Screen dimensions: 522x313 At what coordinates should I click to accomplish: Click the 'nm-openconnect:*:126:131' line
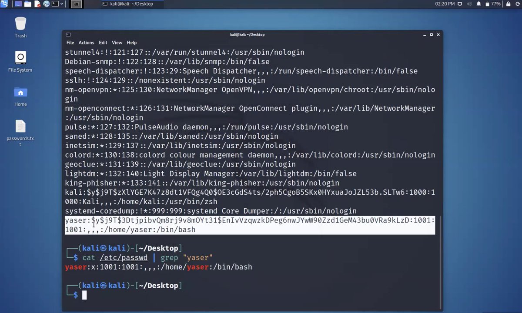pyautogui.click(x=250, y=113)
